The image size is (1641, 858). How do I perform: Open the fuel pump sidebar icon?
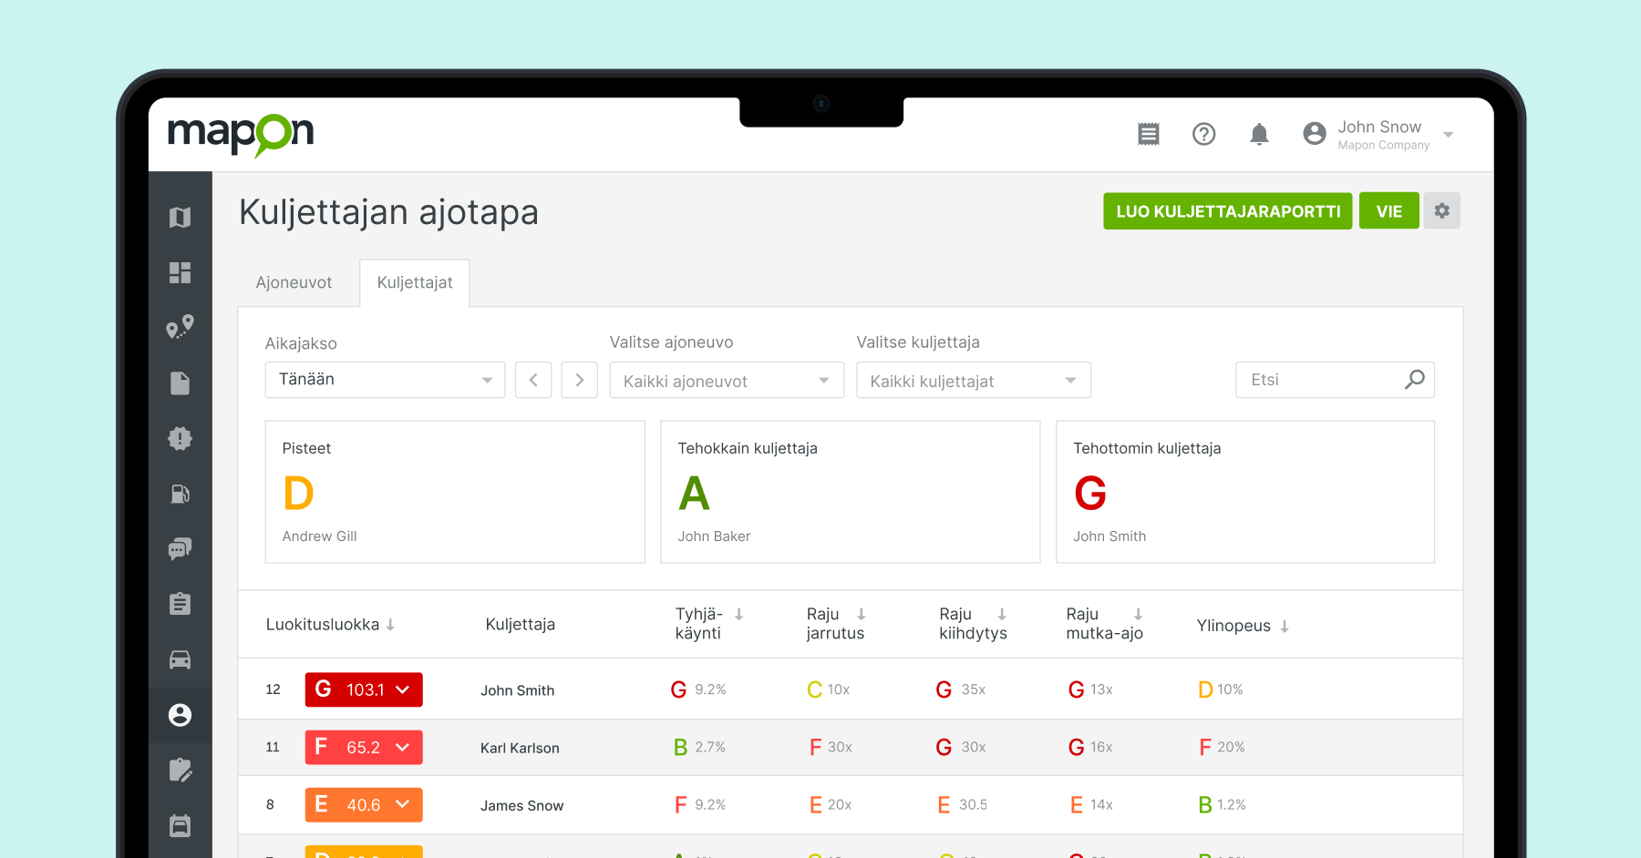tap(180, 494)
